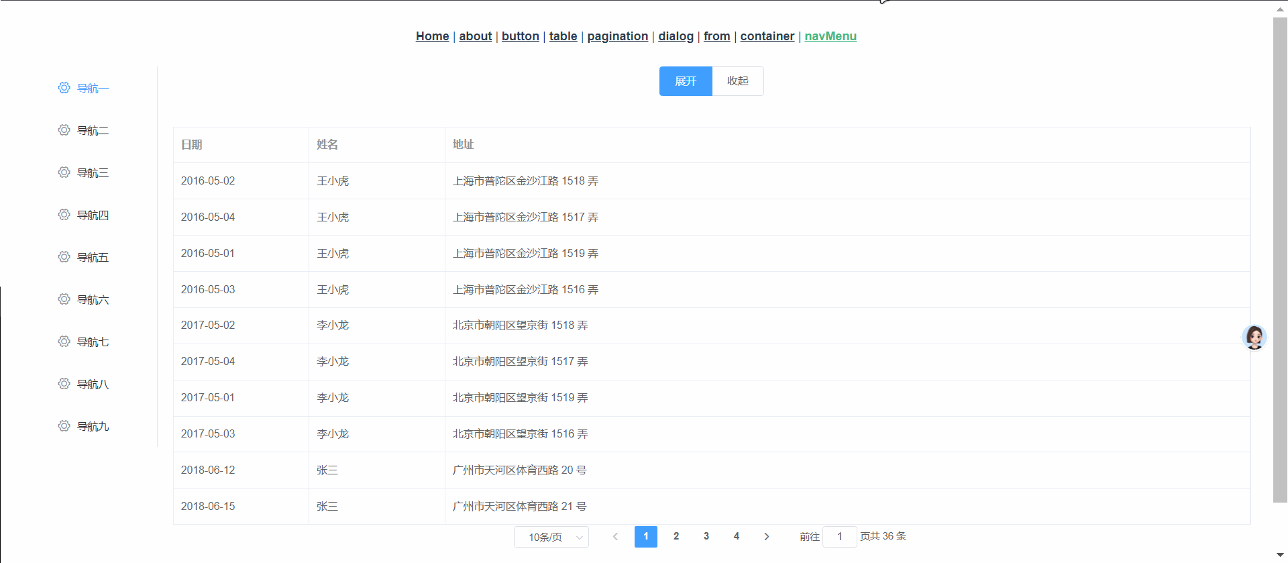Select the 展开 radio button

click(685, 81)
